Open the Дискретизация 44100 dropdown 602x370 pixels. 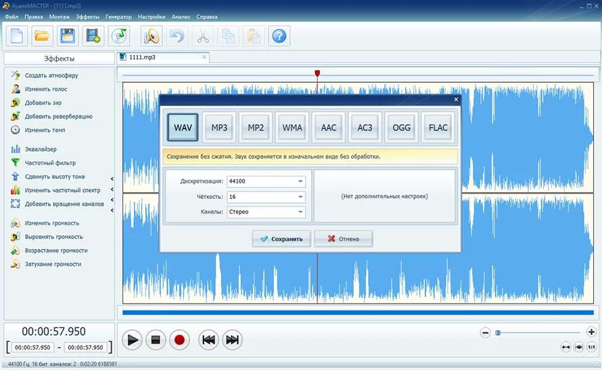click(266, 181)
